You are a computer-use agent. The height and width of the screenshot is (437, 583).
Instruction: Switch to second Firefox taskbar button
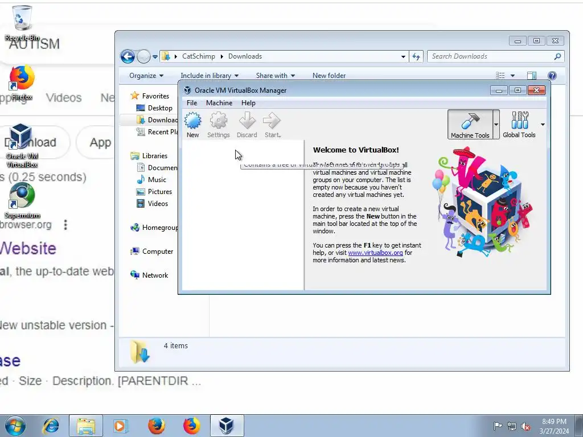pos(191,426)
